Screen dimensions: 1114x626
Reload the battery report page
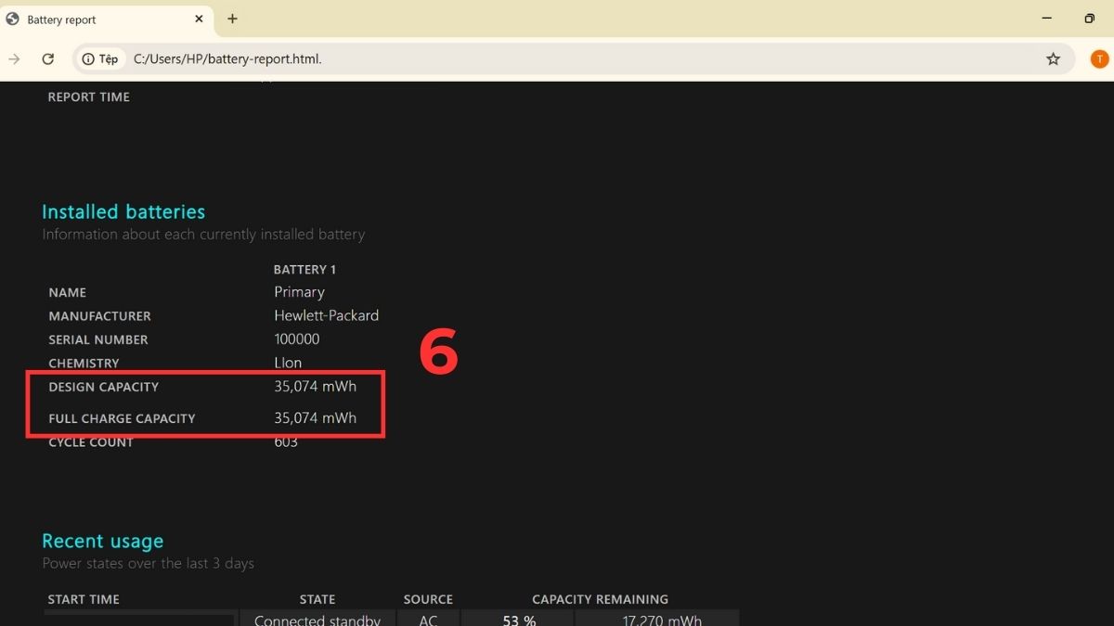click(48, 58)
